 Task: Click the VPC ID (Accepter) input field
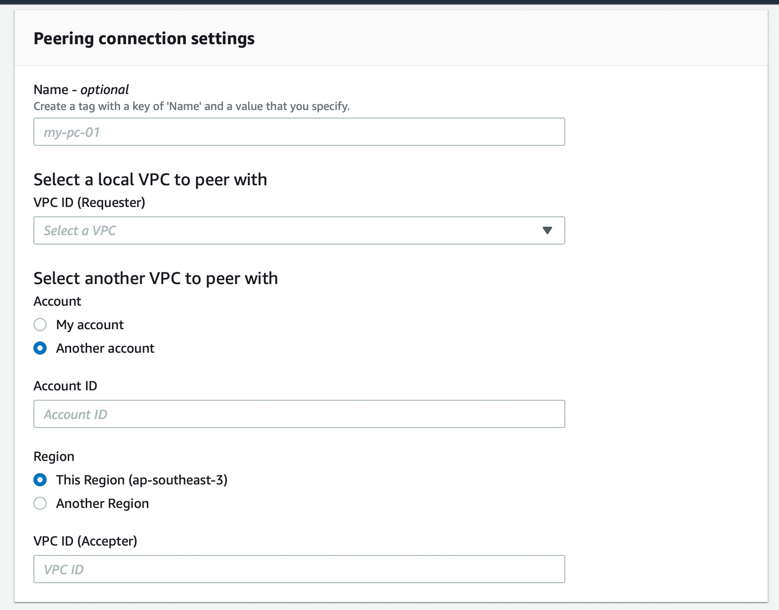point(299,569)
